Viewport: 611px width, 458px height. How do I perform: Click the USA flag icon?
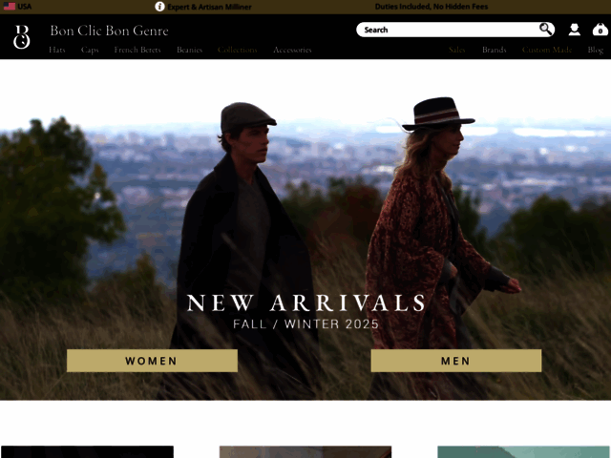(10, 7)
